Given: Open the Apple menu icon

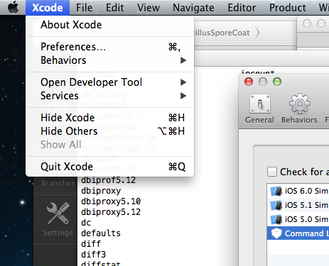Looking at the screenshot, I should [x=13, y=7].
